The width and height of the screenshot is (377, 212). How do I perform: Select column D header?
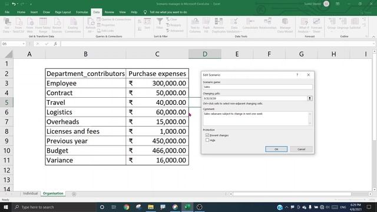tap(205, 54)
